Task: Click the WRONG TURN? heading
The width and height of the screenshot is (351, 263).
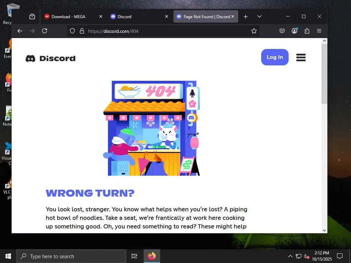Action: (90, 193)
